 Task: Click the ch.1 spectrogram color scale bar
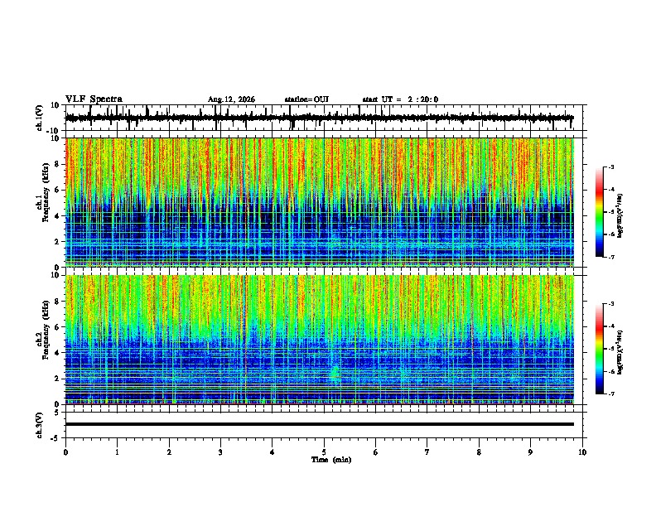(600, 212)
